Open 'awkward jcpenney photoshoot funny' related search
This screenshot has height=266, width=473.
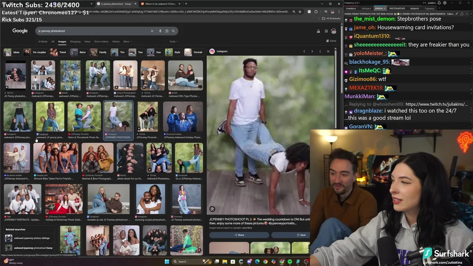(29, 248)
